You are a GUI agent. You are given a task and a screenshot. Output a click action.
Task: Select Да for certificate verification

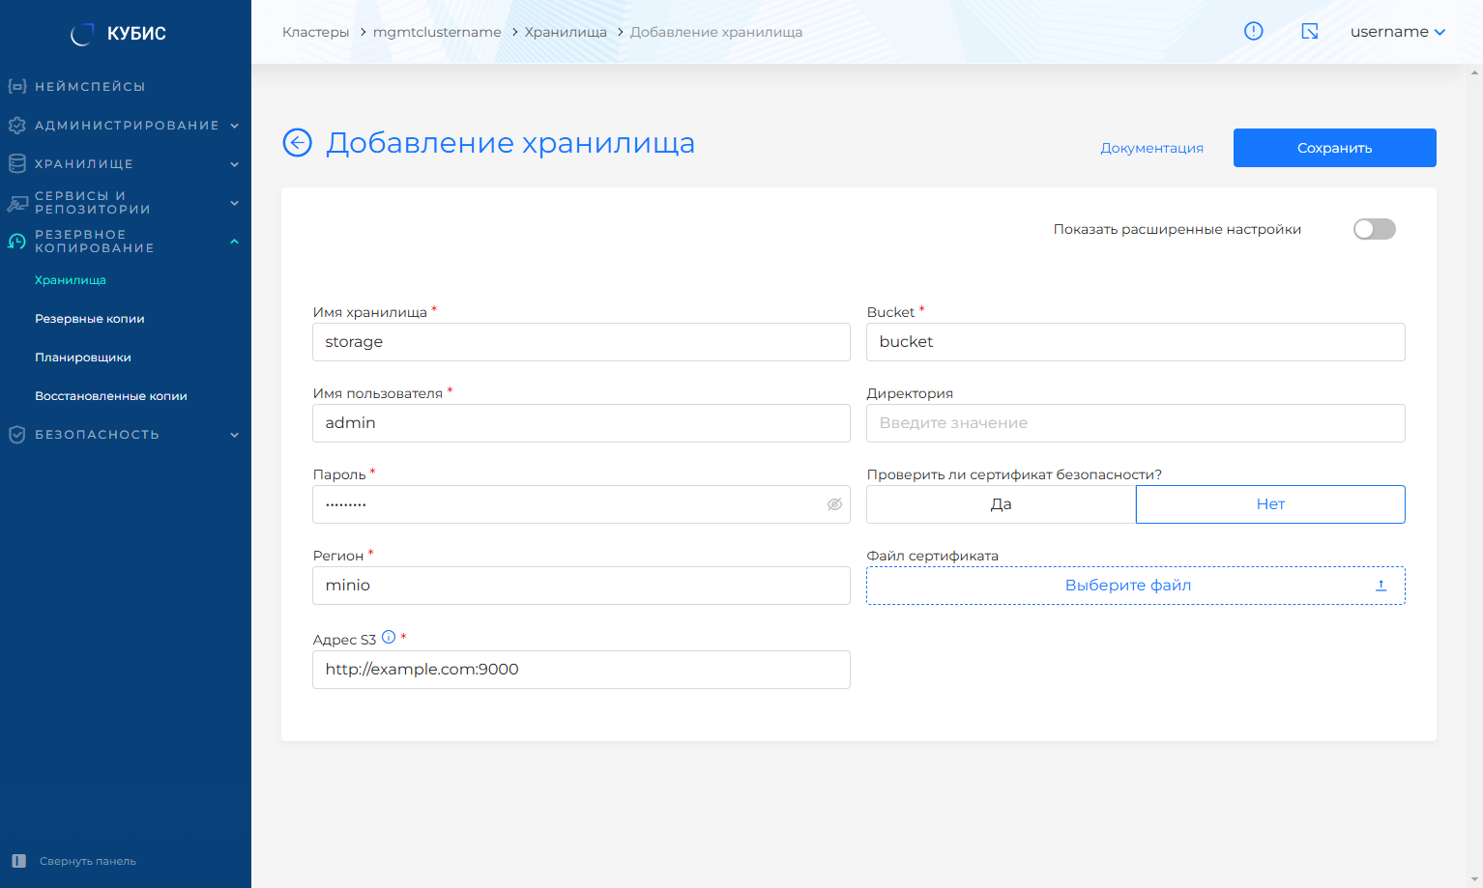pyautogui.click(x=1001, y=504)
